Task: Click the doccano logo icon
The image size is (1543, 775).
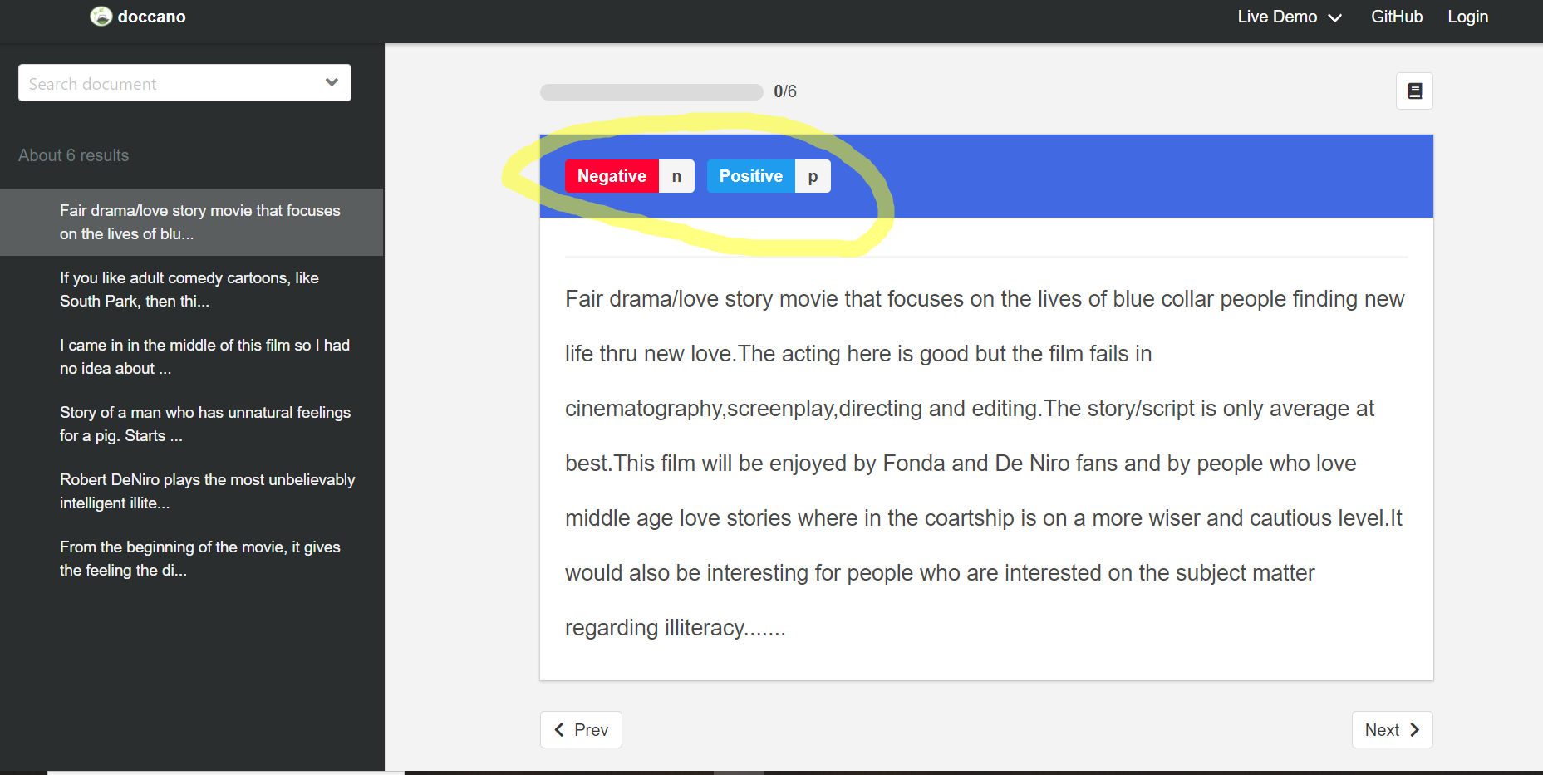Action: [x=101, y=16]
